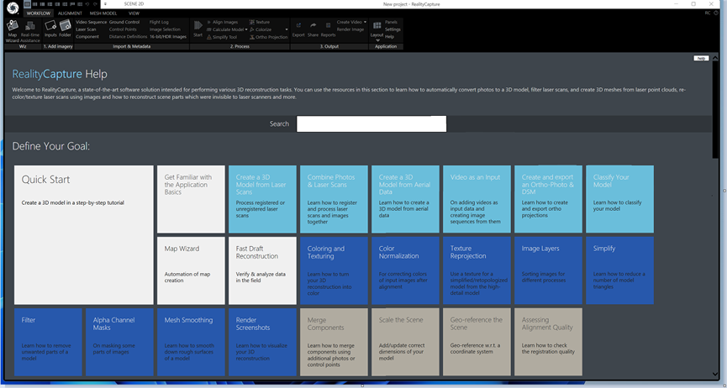The height and width of the screenshot is (388, 727).
Task: Click the undo arrow in the title bar
Action: pyautogui.click(x=87, y=4)
